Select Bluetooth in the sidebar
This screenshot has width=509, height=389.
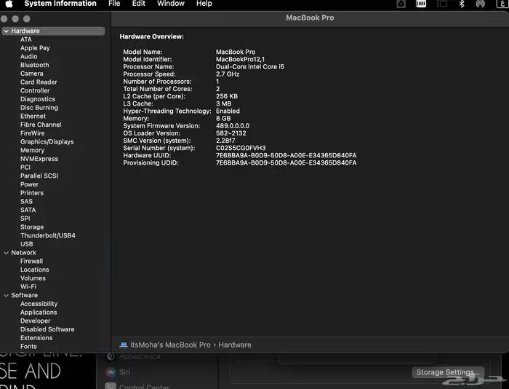(35, 65)
